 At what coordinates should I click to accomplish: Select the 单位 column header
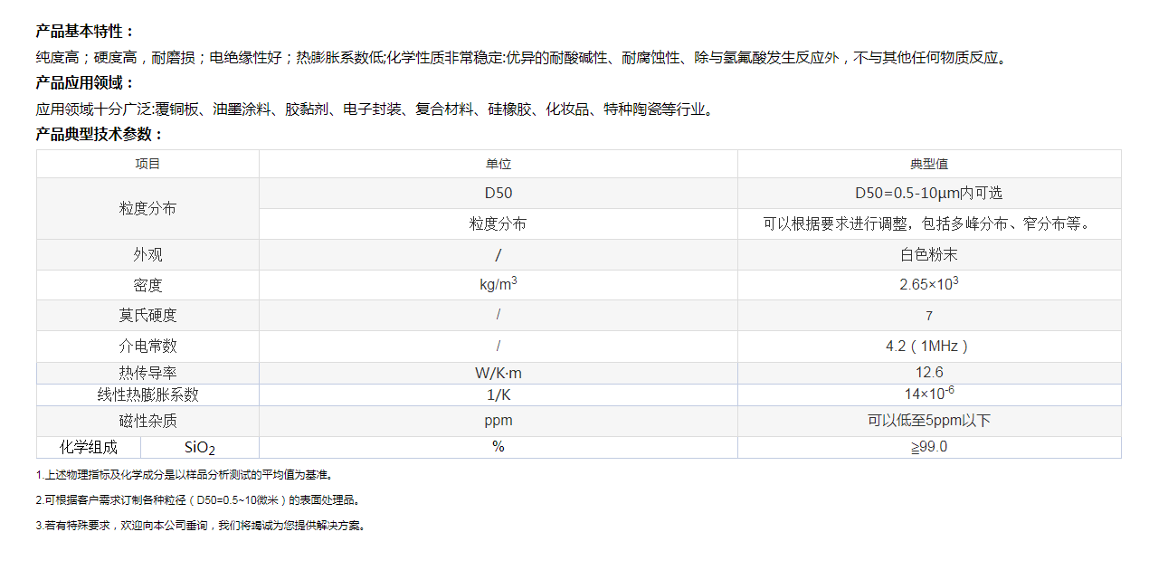coord(498,164)
